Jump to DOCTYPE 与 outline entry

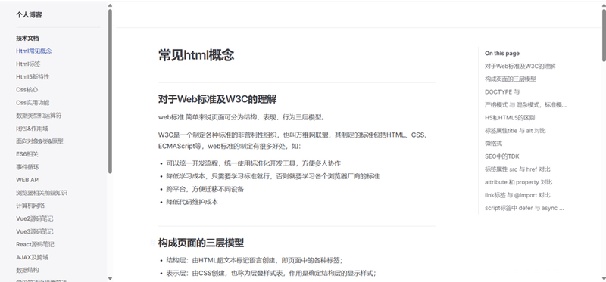tap(502, 92)
